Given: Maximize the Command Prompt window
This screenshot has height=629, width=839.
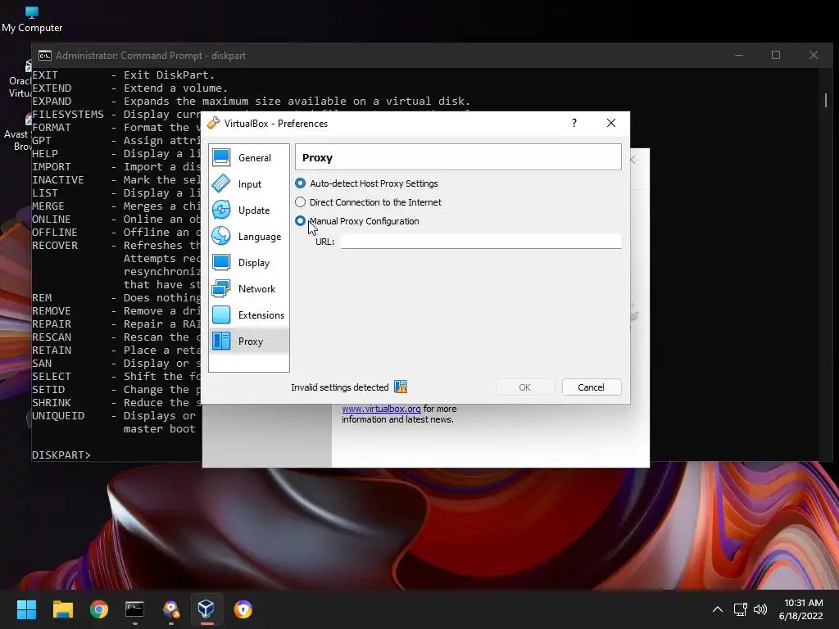Looking at the screenshot, I should 776,55.
